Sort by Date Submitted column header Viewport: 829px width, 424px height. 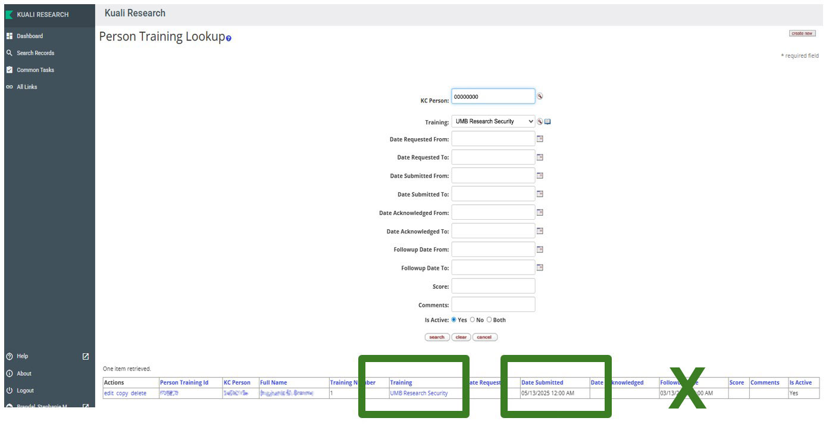[542, 382]
